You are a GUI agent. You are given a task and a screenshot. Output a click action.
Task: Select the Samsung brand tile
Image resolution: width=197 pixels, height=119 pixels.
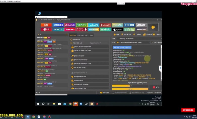(58, 25)
